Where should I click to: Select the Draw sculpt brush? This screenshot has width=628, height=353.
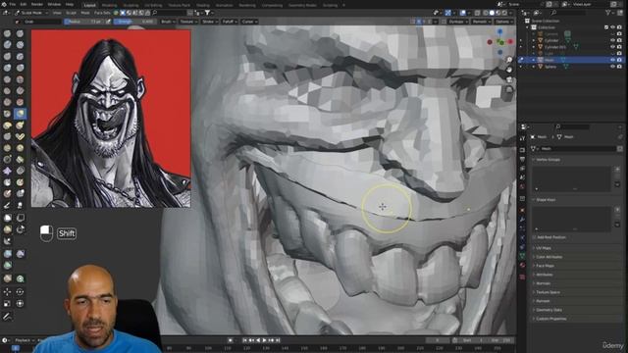click(7, 33)
